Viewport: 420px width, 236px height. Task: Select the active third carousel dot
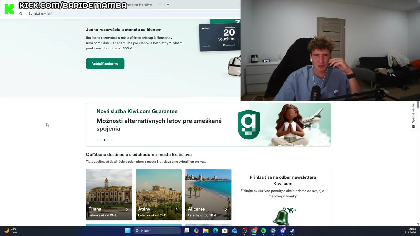click(x=104, y=140)
